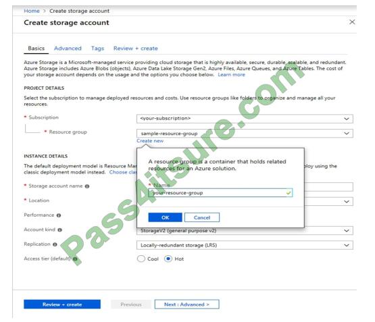Expand the Resource group dropdown
This screenshot has width=375, height=322.
[x=245, y=133]
